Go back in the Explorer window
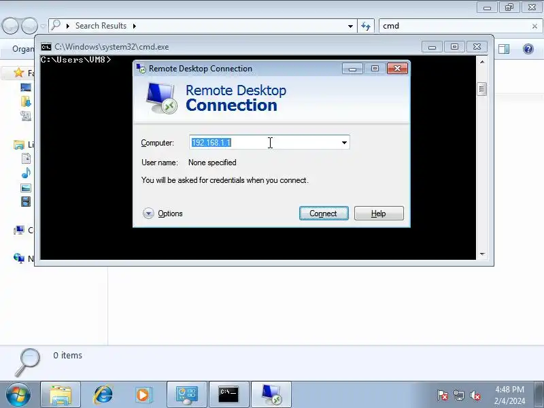The width and height of the screenshot is (544, 408). pyautogui.click(x=10, y=26)
